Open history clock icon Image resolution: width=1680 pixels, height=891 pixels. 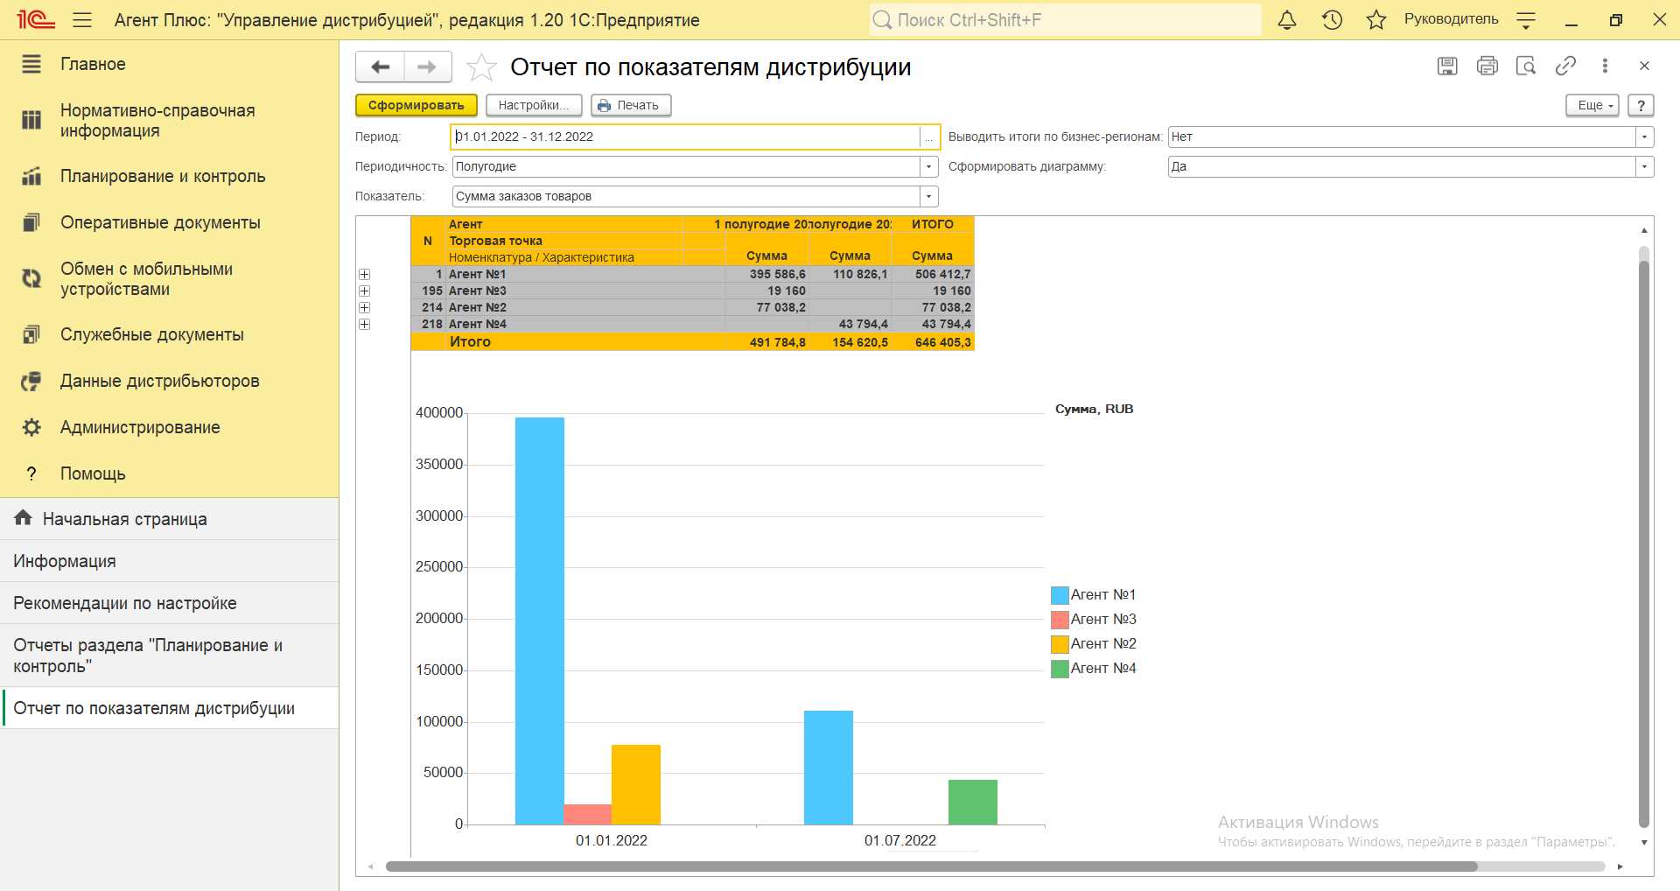coord(1332,19)
